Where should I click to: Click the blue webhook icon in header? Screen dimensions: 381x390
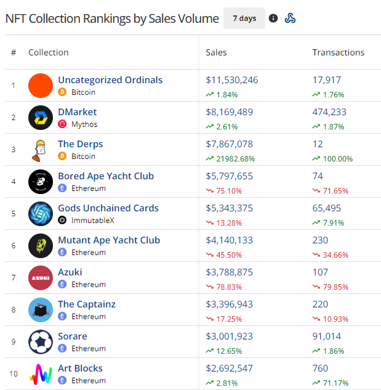(x=290, y=18)
